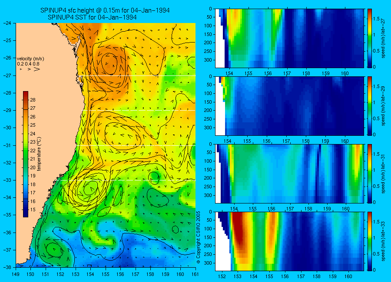Screen dimensions: 391x282
Task: Click the "temperature (°C)" color bar label
Action: 39,154
